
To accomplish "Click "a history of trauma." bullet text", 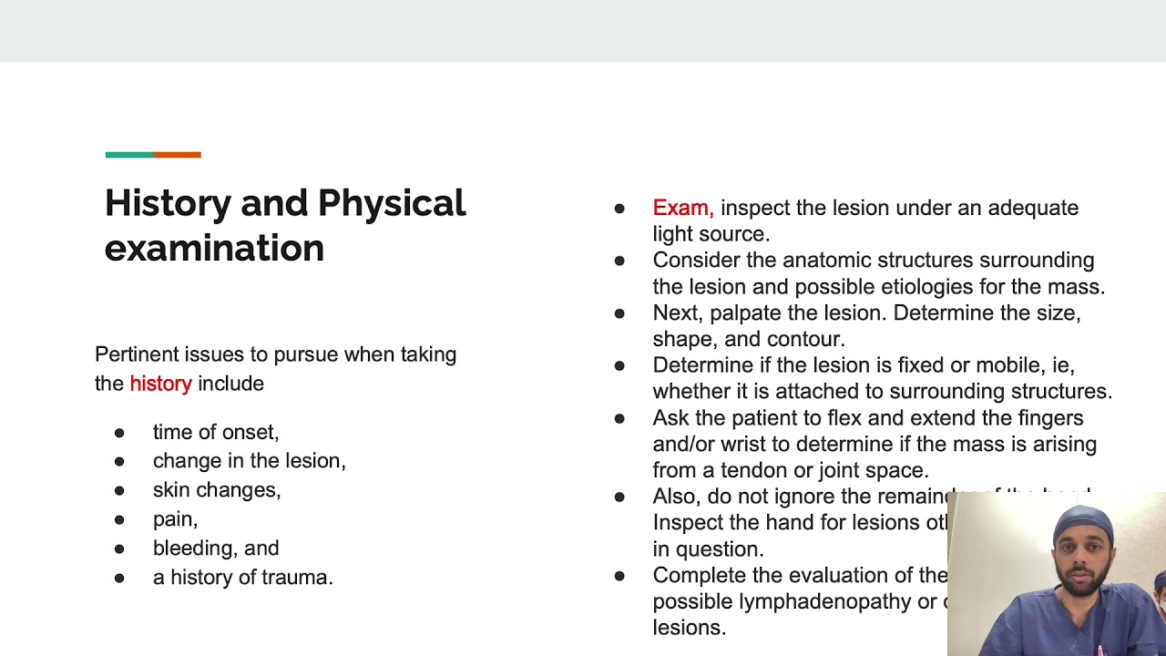I will pos(242,578).
